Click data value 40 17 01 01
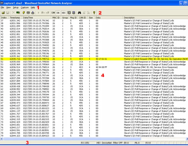Image resolution: width=188 pixels, height=146 pixels. (x=101, y=59)
